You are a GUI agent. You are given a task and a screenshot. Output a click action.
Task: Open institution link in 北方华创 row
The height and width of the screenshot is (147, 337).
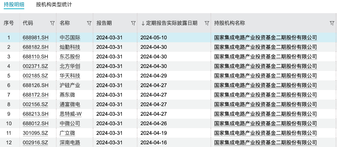[266, 66]
